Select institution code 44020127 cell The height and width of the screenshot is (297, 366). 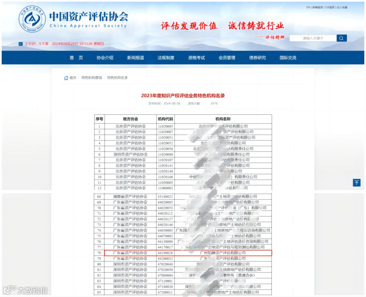click(165, 219)
